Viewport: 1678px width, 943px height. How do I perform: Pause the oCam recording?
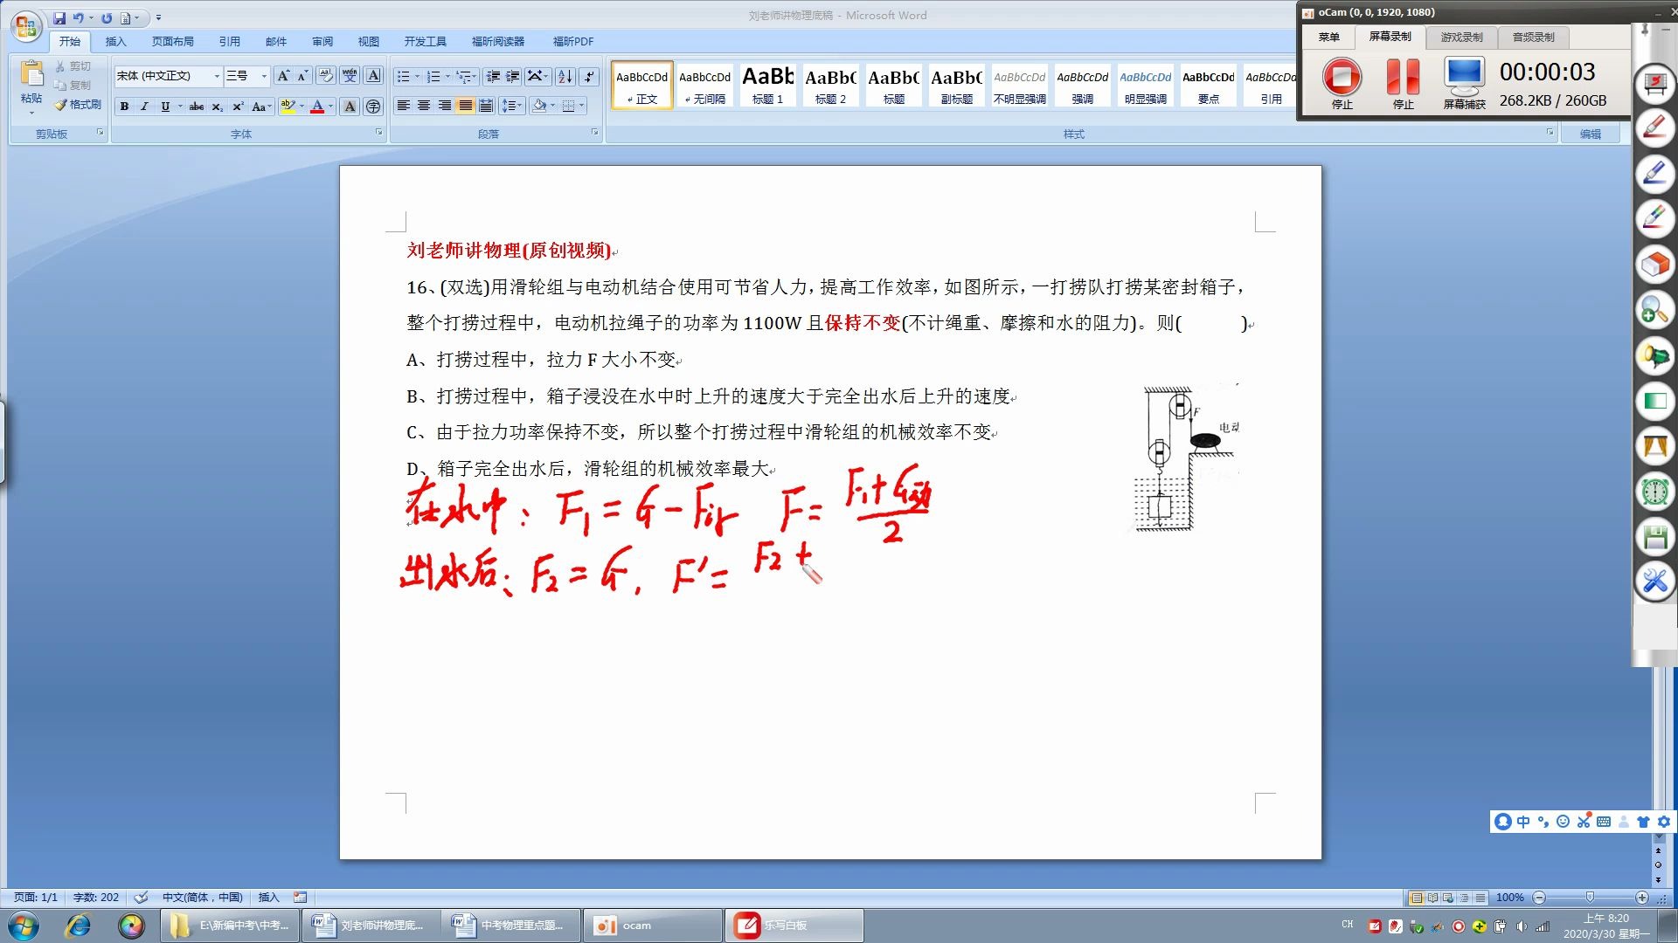point(1403,77)
